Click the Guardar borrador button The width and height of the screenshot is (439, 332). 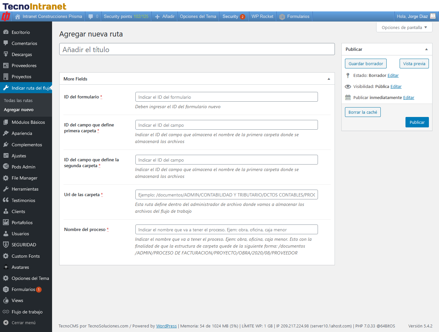pos(365,64)
